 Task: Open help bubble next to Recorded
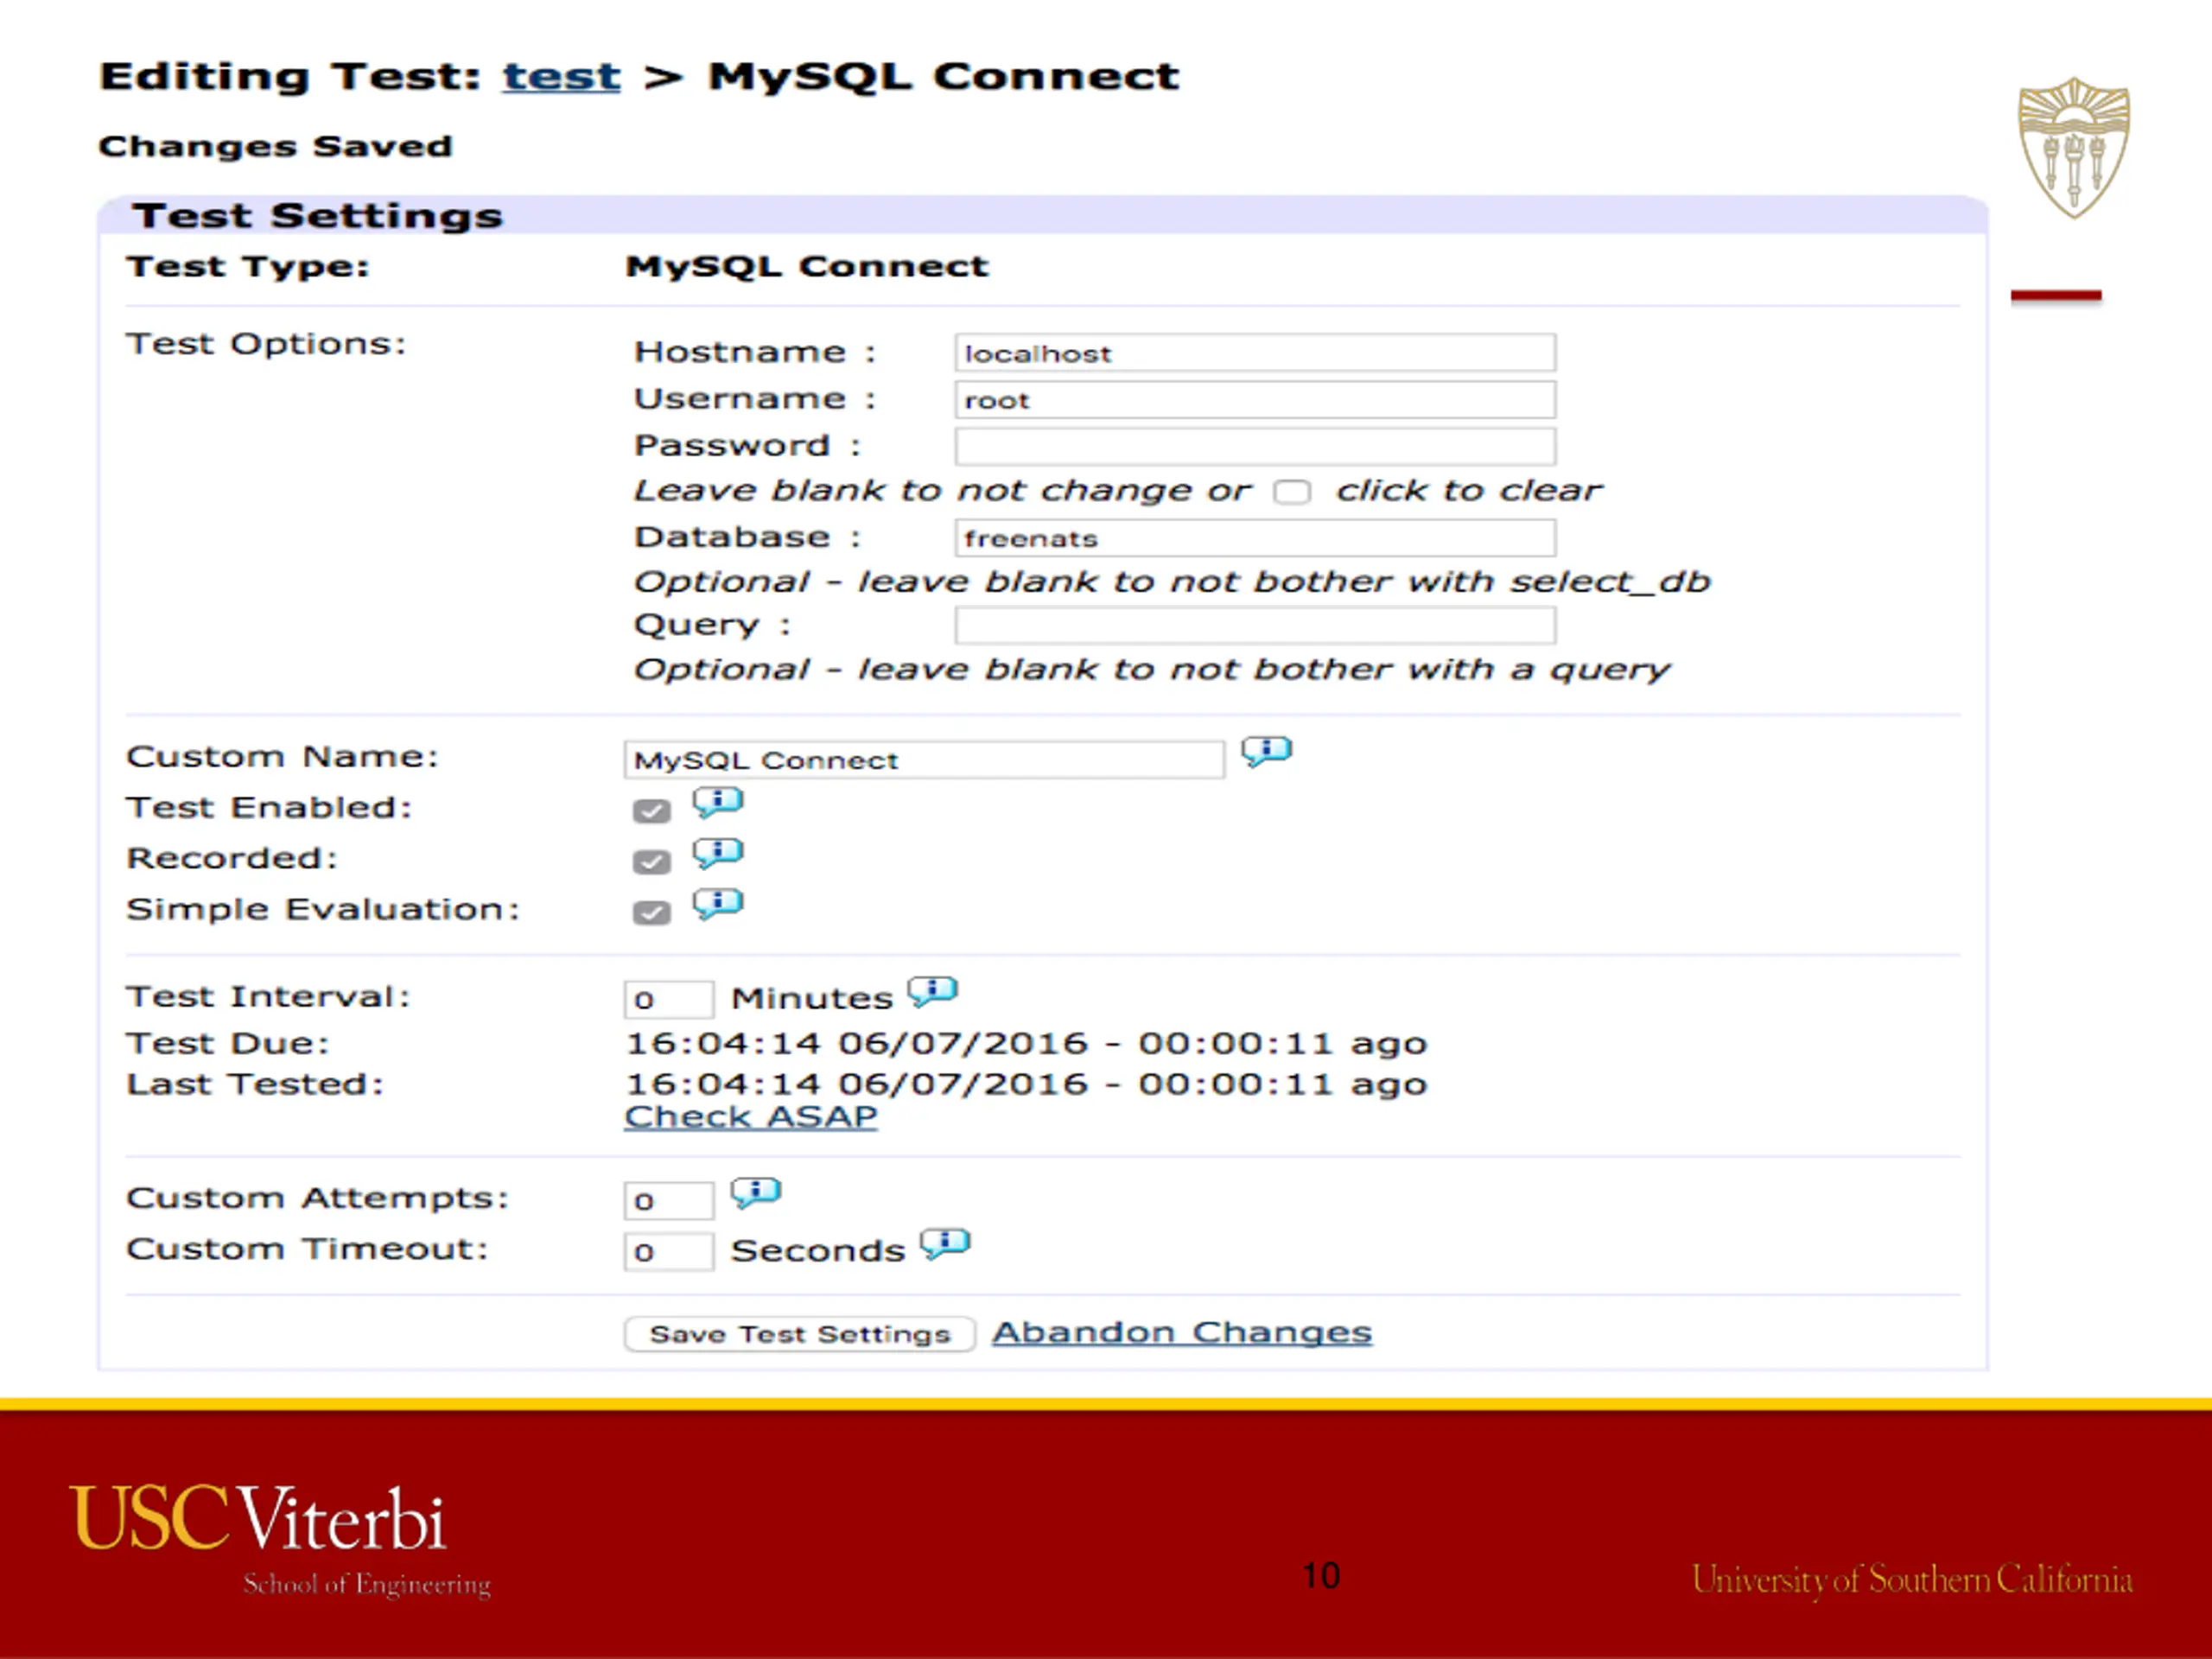(x=718, y=854)
